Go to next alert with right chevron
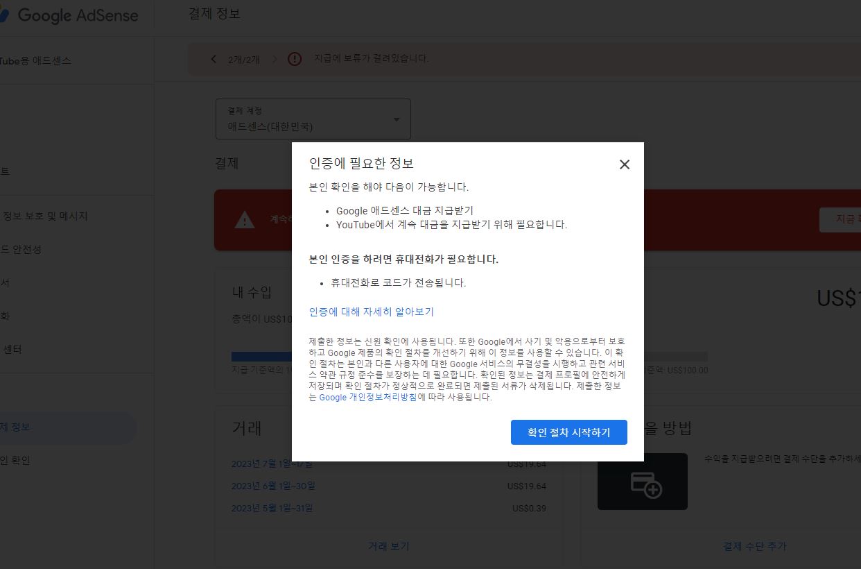Image resolution: width=861 pixels, height=569 pixels. click(x=275, y=59)
